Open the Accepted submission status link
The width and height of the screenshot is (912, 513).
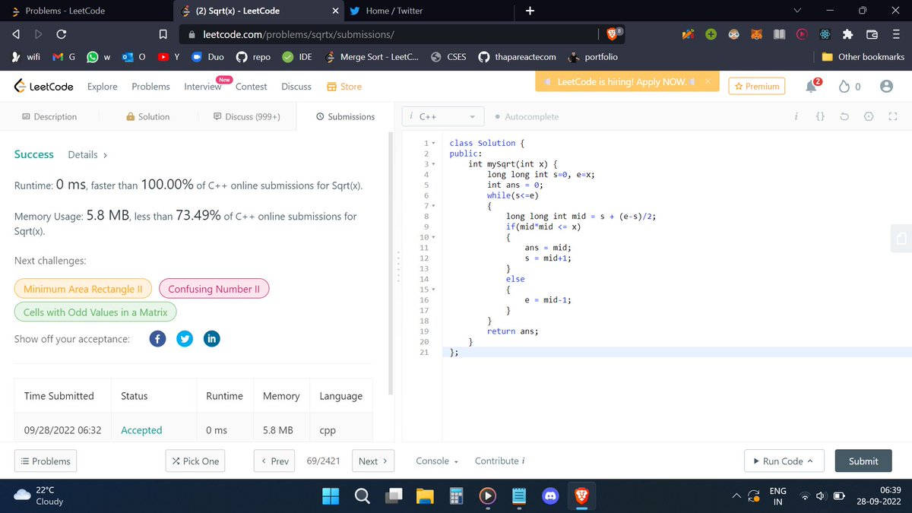[x=141, y=430]
